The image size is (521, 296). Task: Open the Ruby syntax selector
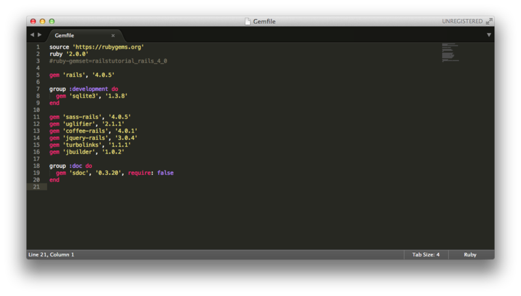(x=470, y=254)
